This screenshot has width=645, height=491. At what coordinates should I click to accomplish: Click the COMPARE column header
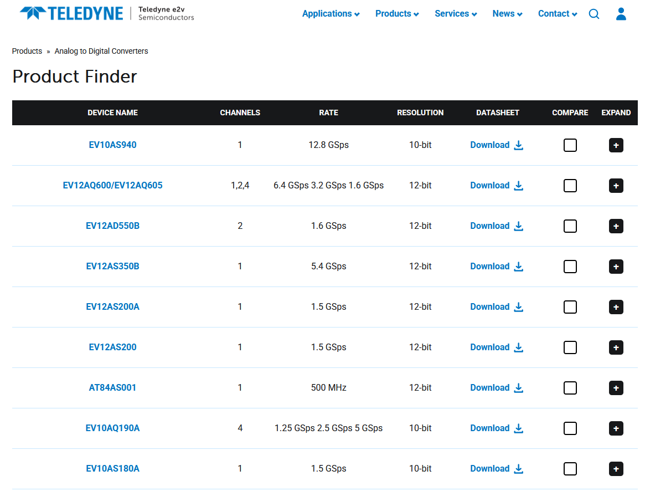pos(570,112)
